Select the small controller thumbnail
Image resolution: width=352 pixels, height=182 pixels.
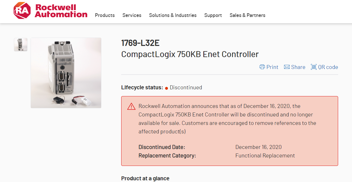coord(21,45)
